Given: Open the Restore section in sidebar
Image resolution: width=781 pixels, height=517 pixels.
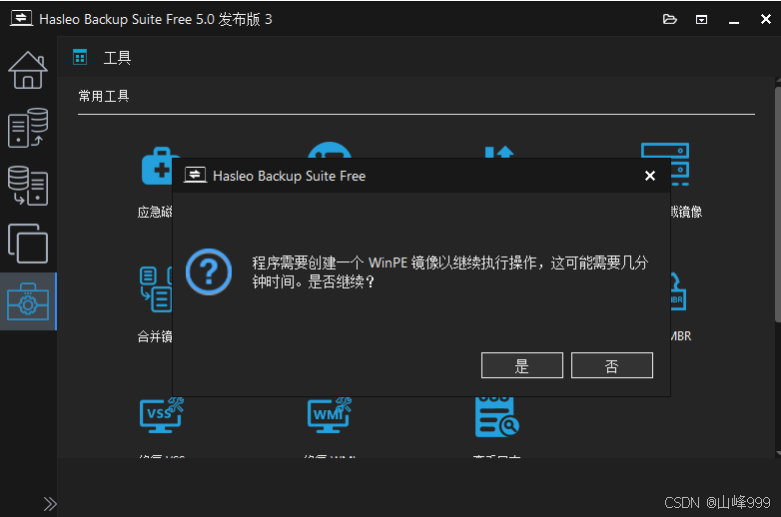Looking at the screenshot, I should pyautogui.click(x=28, y=186).
